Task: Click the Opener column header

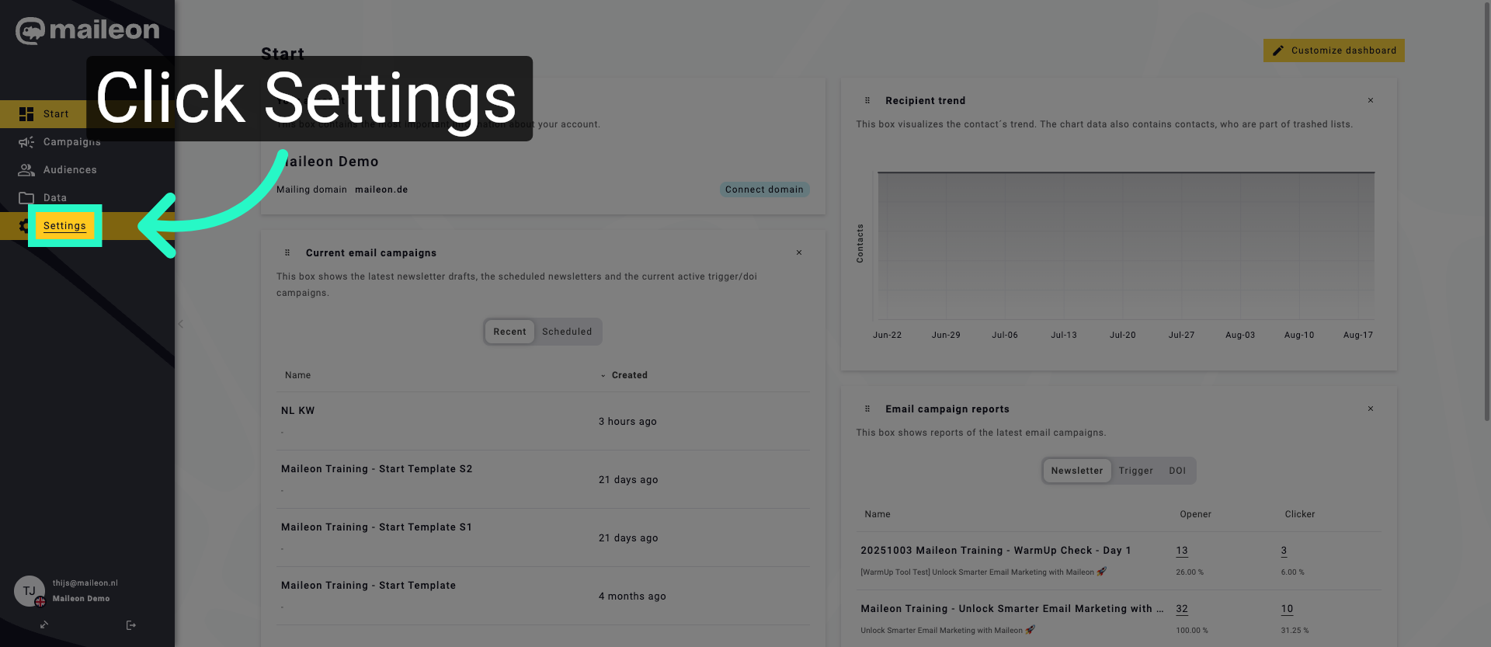Action: [1195, 514]
